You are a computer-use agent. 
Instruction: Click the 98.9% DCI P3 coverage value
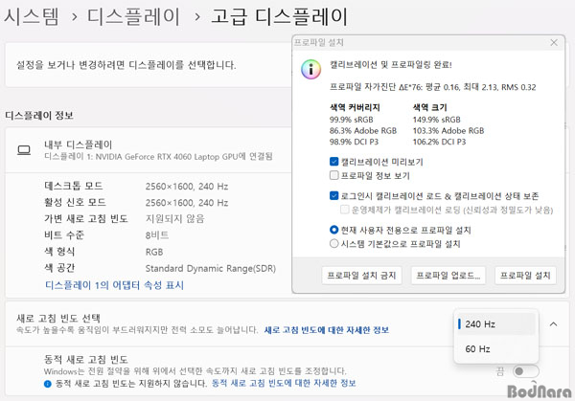click(354, 142)
